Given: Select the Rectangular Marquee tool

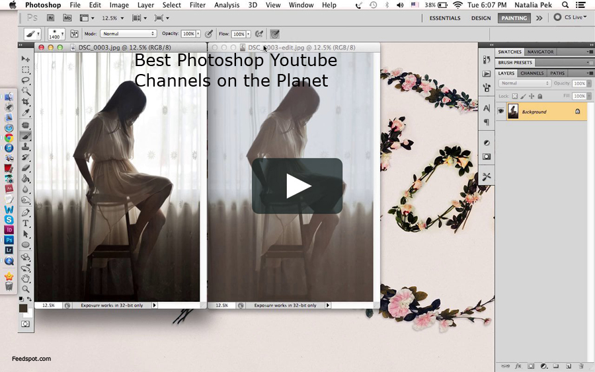Looking at the screenshot, I should coord(25,70).
